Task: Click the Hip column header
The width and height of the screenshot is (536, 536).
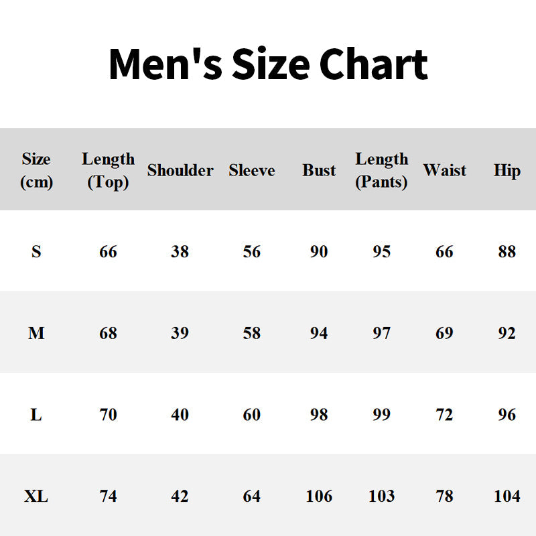Action: (x=507, y=171)
